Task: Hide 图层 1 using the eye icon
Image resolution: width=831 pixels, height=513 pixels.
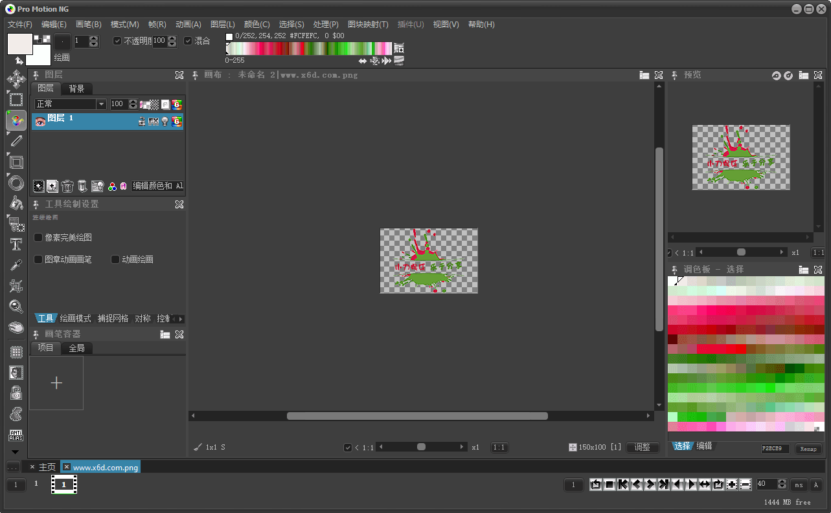Action: (x=40, y=121)
